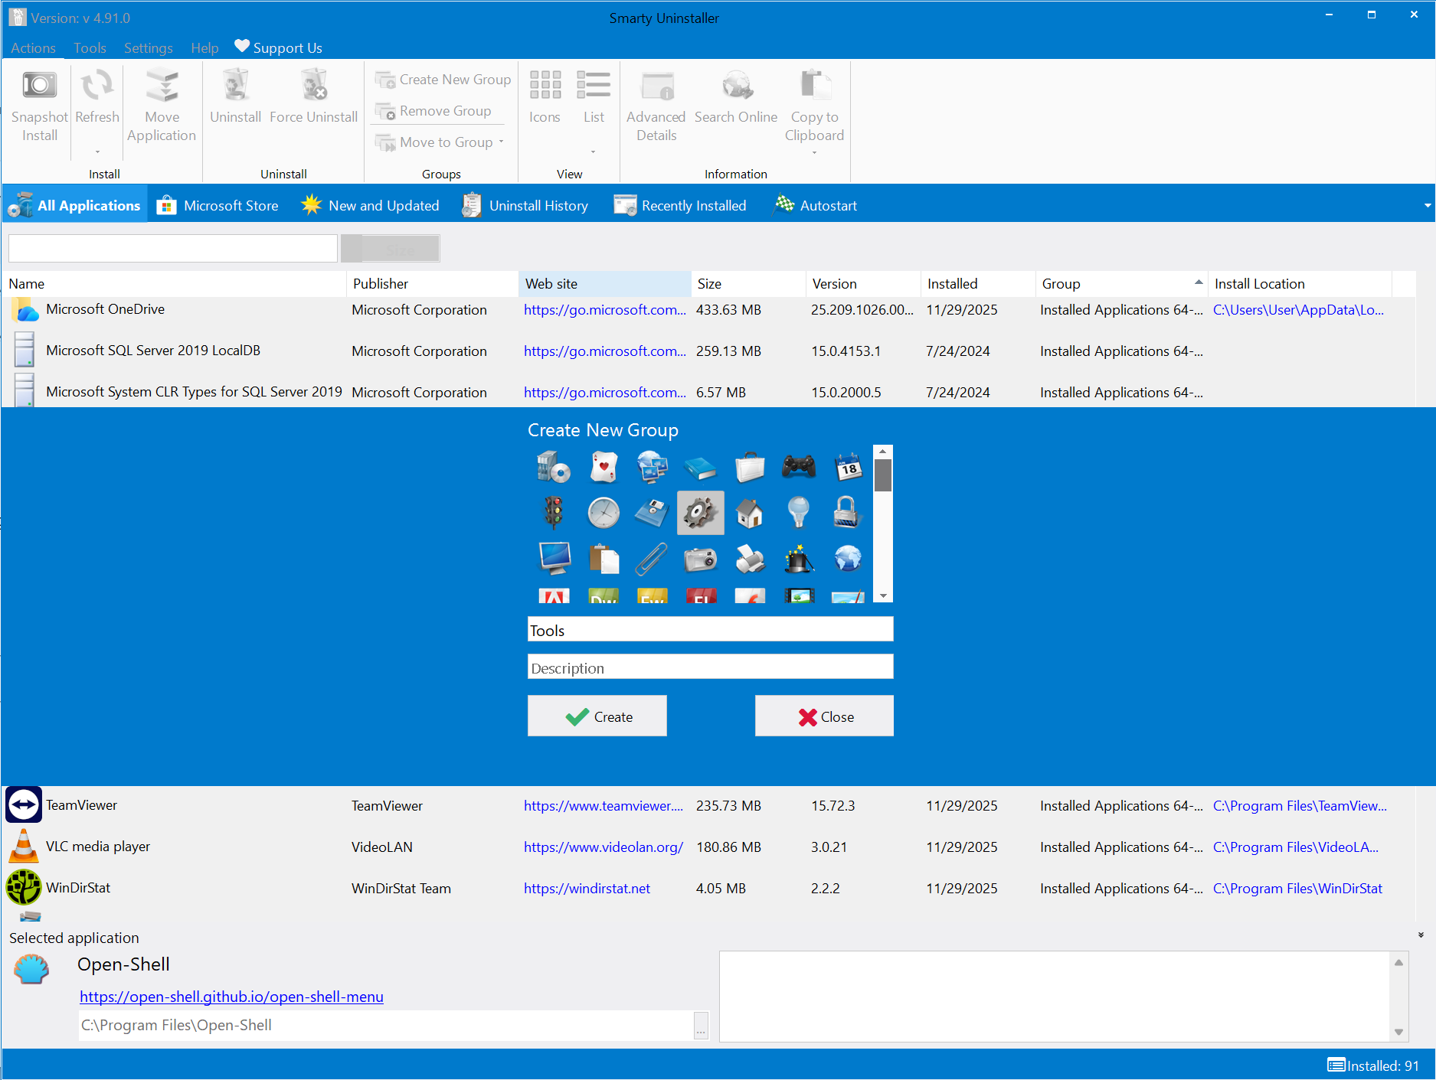Open the Move to Group dropdown
Image resolution: width=1436 pixels, height=1080 pixels.
coord(502,142)
